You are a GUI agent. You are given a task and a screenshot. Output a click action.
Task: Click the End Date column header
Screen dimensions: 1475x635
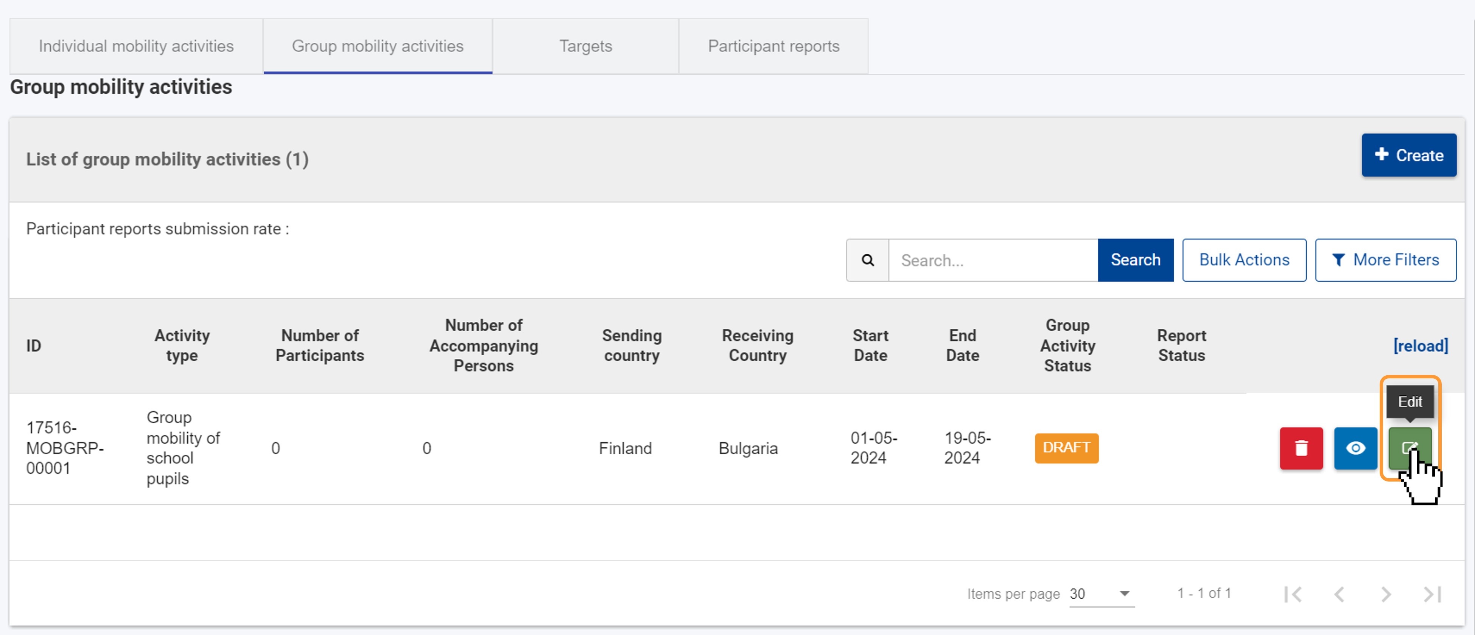(x=963, y=345)
